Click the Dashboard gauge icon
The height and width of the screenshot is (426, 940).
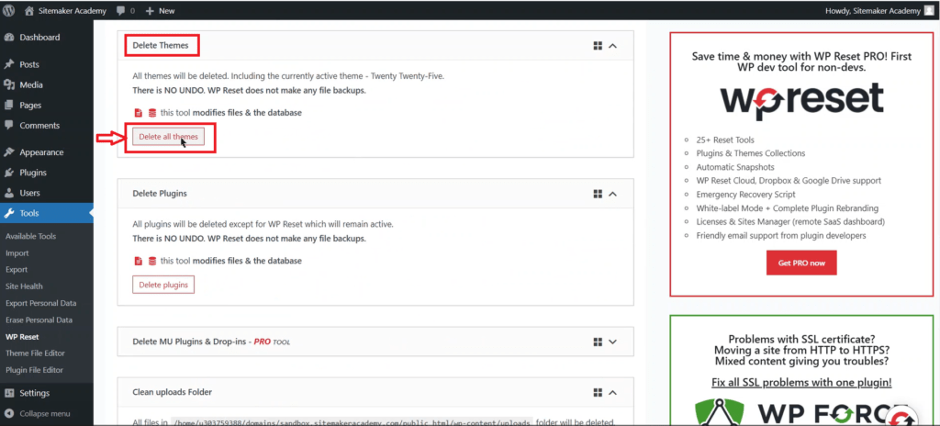tap(9, 38)
